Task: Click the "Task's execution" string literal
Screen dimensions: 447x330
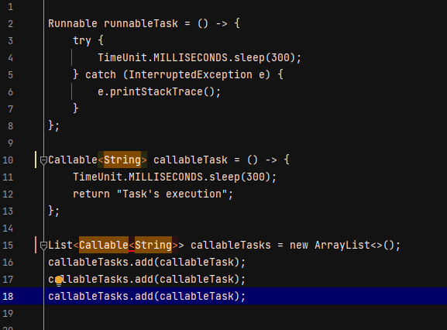Action: point(172,194)
